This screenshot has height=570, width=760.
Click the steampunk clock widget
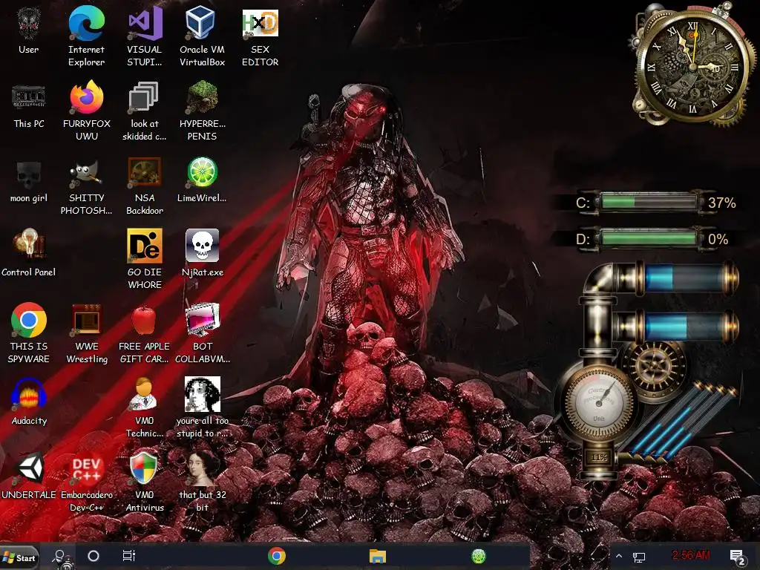click(x=692, y=65)
